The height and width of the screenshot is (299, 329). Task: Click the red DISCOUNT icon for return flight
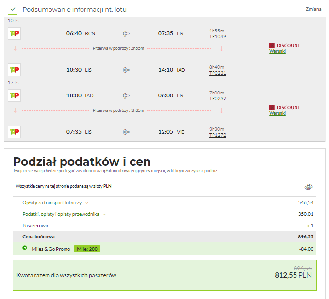[272, 107]
